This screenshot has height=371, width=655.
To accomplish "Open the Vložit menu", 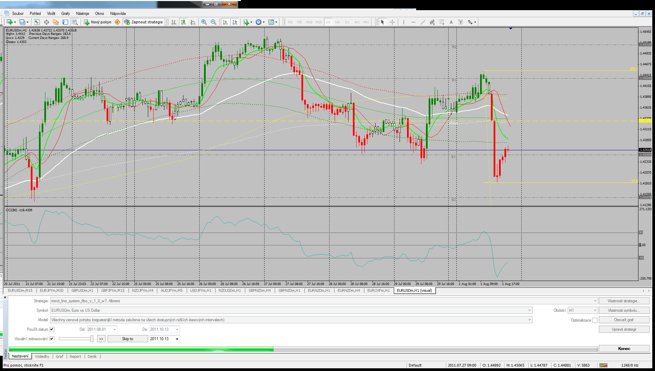I will click(x=51, y=14).
